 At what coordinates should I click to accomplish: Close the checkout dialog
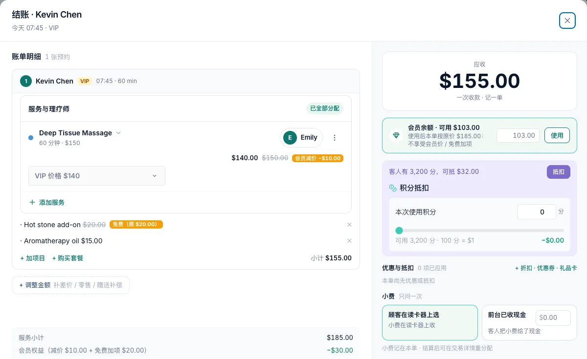567,21
